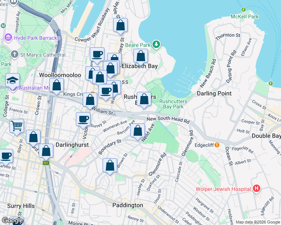Click the Ocean St label
The image size is (281, 225).
(228, 156)
